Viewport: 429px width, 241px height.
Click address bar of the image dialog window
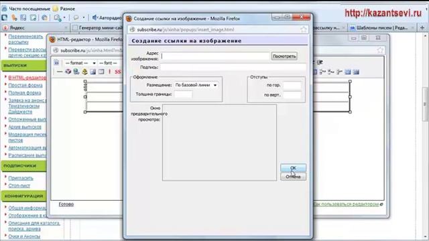coord(218,29)
